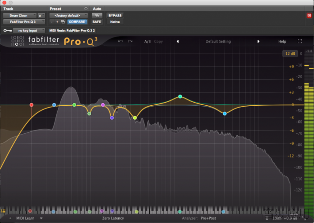
Task: Go to previous preset arrow
Action: click(178, 41)
